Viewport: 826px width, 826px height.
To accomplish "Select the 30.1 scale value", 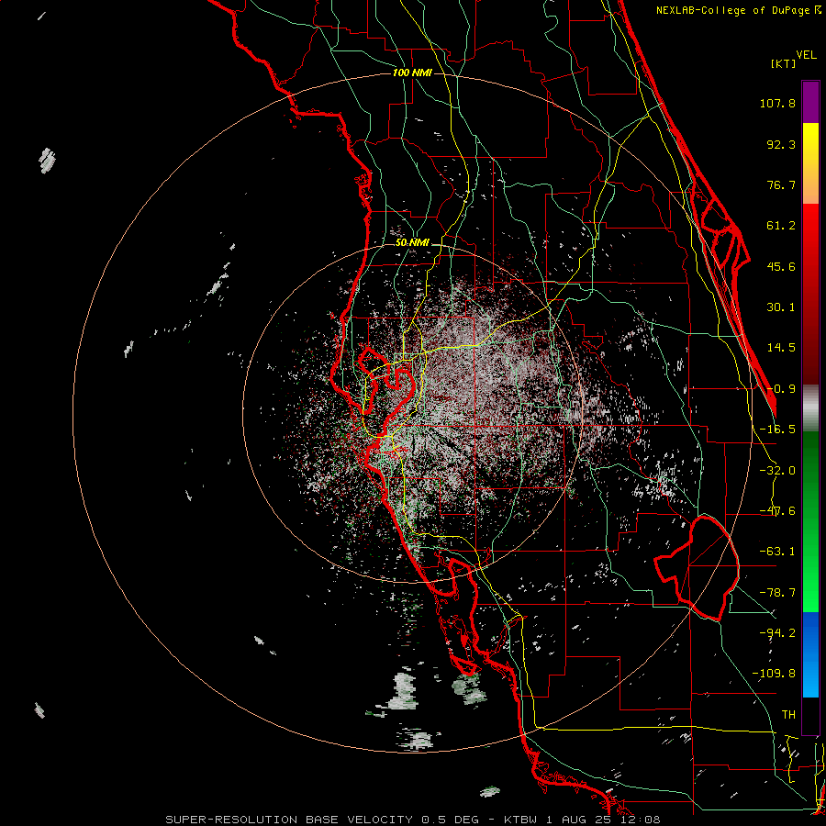I will point(781,307).
